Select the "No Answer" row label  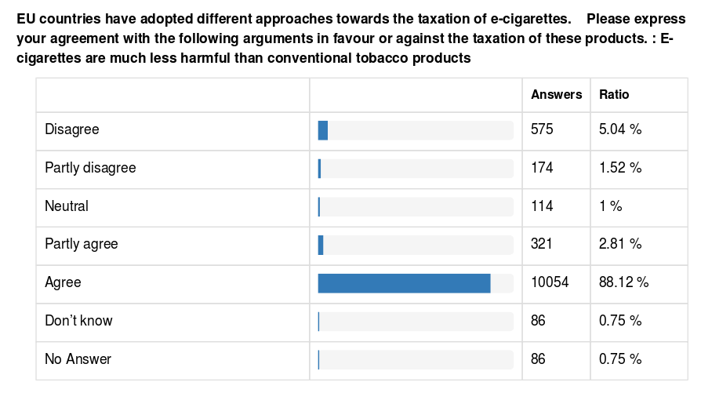pyautogui.click(x=78, y=359)
